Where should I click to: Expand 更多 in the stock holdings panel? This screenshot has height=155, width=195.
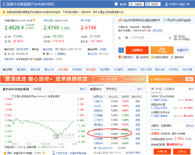(141, 89)
